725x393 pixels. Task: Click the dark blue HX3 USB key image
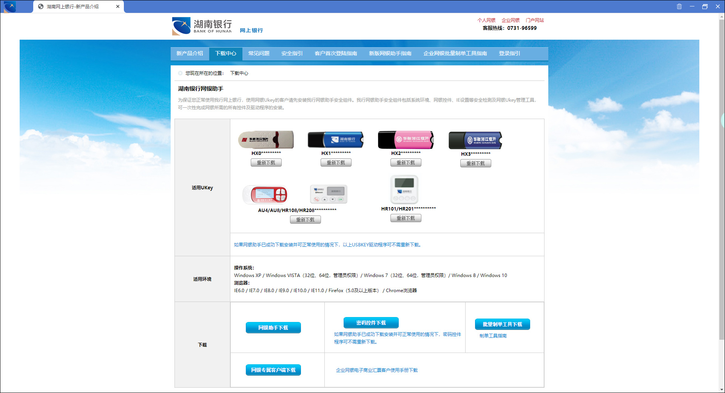tap(475, 140)
